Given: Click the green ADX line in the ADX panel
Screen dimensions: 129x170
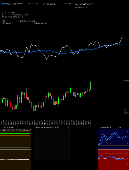Looking at the screenshot, I should [x=15, y=133].
